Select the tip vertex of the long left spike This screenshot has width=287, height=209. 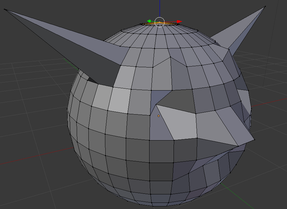[x=4, y=9]
